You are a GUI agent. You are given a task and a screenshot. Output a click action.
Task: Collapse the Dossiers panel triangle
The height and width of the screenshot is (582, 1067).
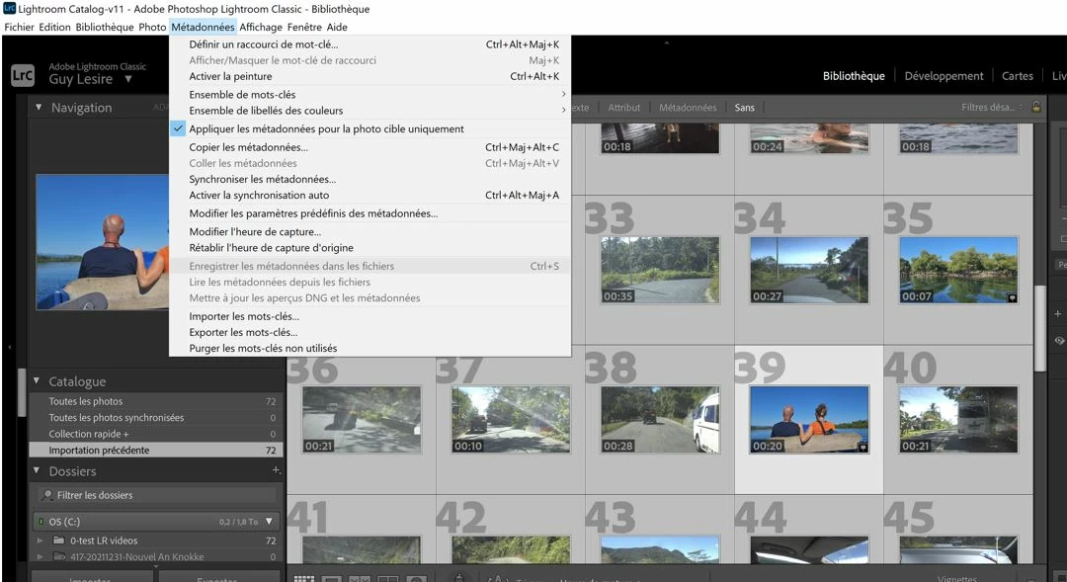[x=37, y=470]
